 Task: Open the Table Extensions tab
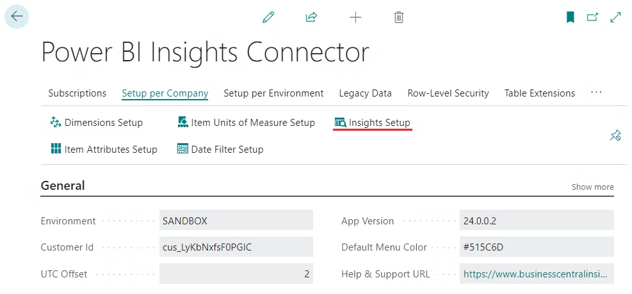coord(540,93)
